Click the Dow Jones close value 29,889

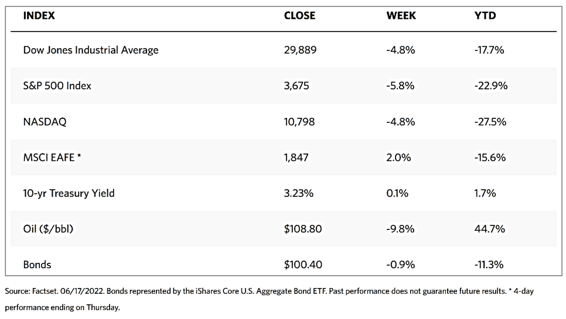[300, 50]
